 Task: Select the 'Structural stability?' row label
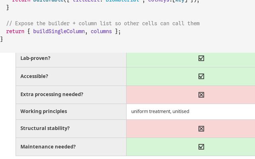click(x=45, y=128)
